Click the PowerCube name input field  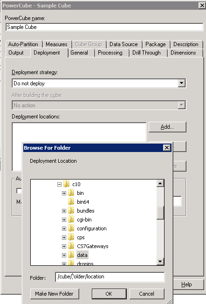tap(104, 27)
